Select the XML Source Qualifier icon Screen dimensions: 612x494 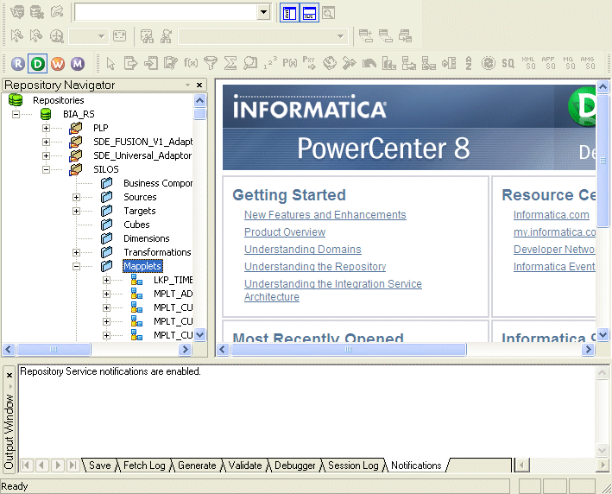(528, 63)
